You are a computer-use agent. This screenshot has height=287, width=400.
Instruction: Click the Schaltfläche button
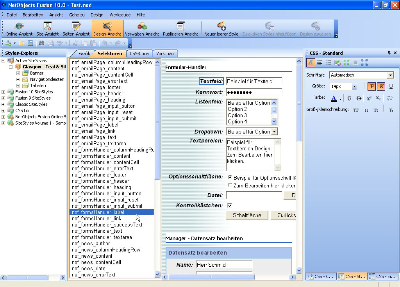[247, 215]
